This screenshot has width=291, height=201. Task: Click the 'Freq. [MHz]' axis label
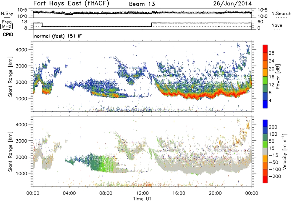[x=7, y=25]
